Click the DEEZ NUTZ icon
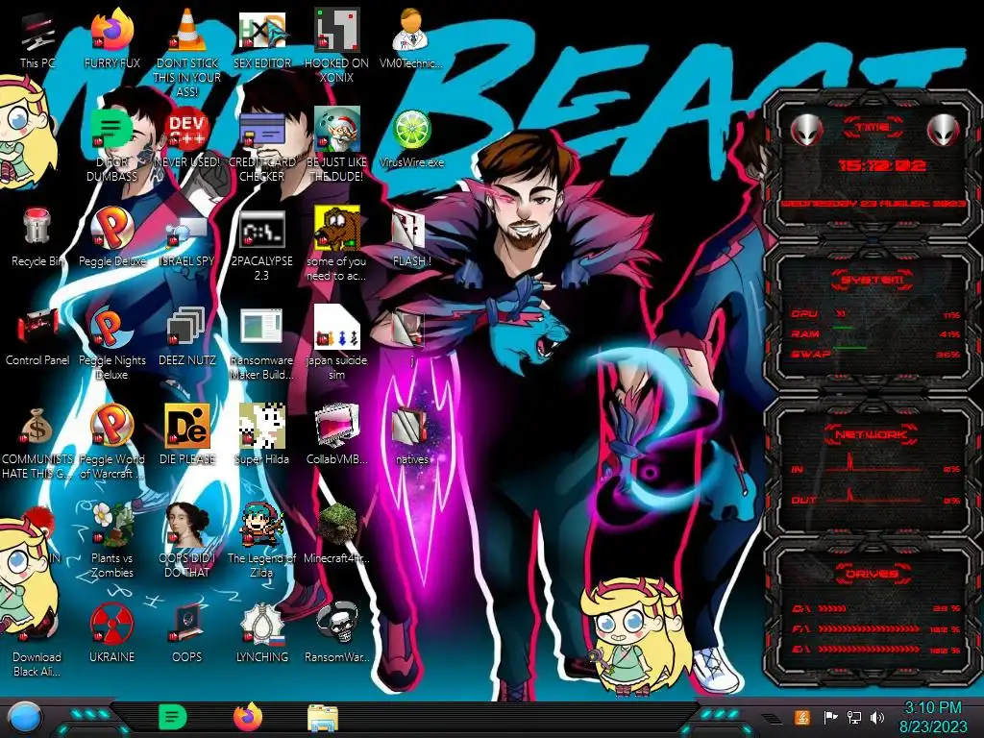The height and width of the screenshot is (738, 984). [x=187, y=336]
